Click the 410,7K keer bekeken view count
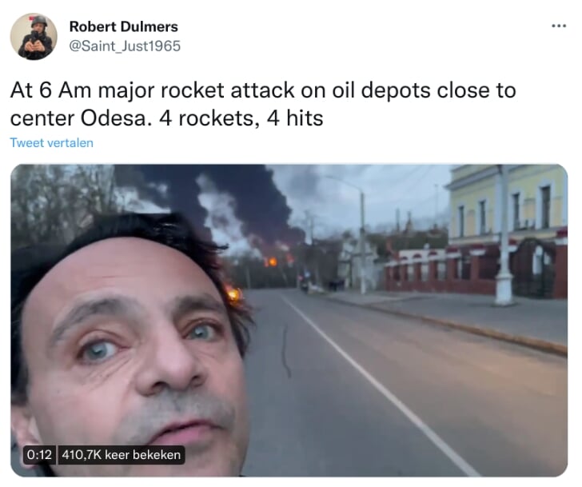This screenshot has width=582, height=487. pyautogui.click(x=121, y=455)
